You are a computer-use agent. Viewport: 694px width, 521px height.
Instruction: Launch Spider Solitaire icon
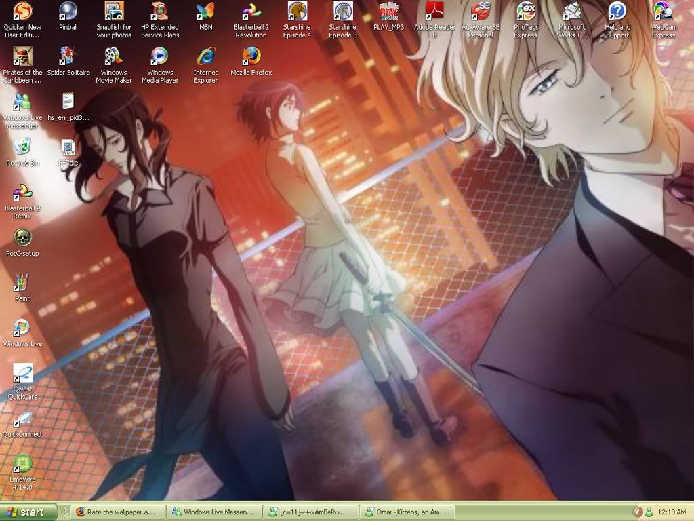[68, 62]
